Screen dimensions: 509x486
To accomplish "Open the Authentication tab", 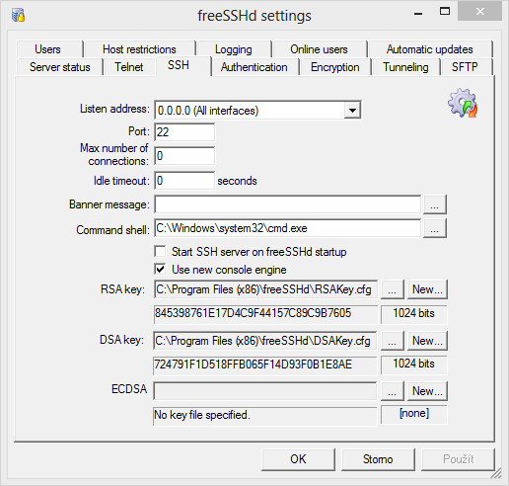I will (254, 67).
